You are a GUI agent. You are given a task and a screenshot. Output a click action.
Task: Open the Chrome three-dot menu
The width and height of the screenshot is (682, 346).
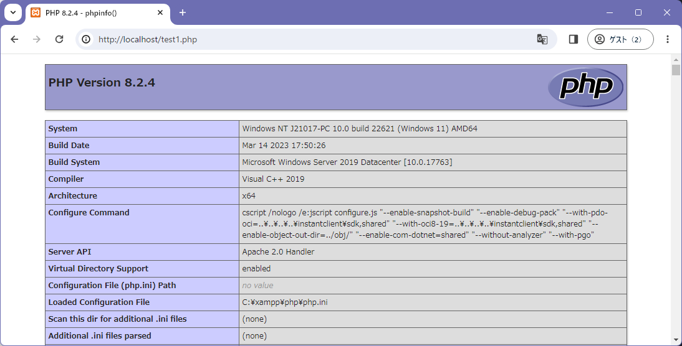click(x=667, y=39)
